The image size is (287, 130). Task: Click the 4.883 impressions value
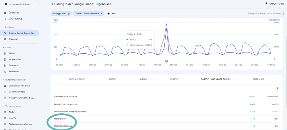[276, 119]
